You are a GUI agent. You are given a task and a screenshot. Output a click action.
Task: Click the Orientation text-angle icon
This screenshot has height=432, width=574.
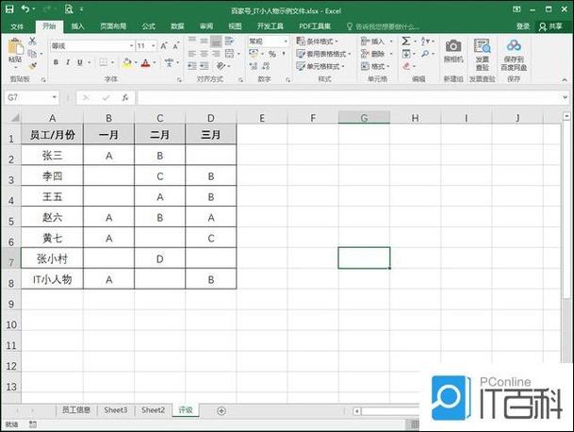(221, 66)
